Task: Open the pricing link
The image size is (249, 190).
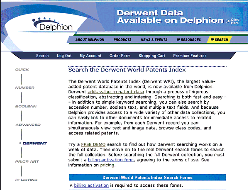Action: (x=107, y=165)
